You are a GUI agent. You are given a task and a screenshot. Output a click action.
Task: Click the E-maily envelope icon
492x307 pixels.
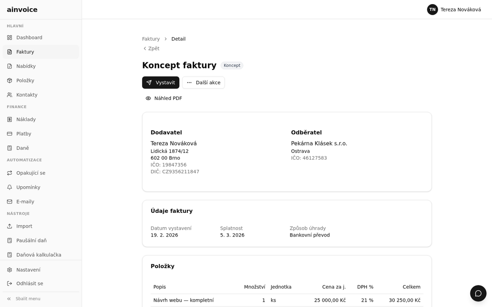click(9, 202)
